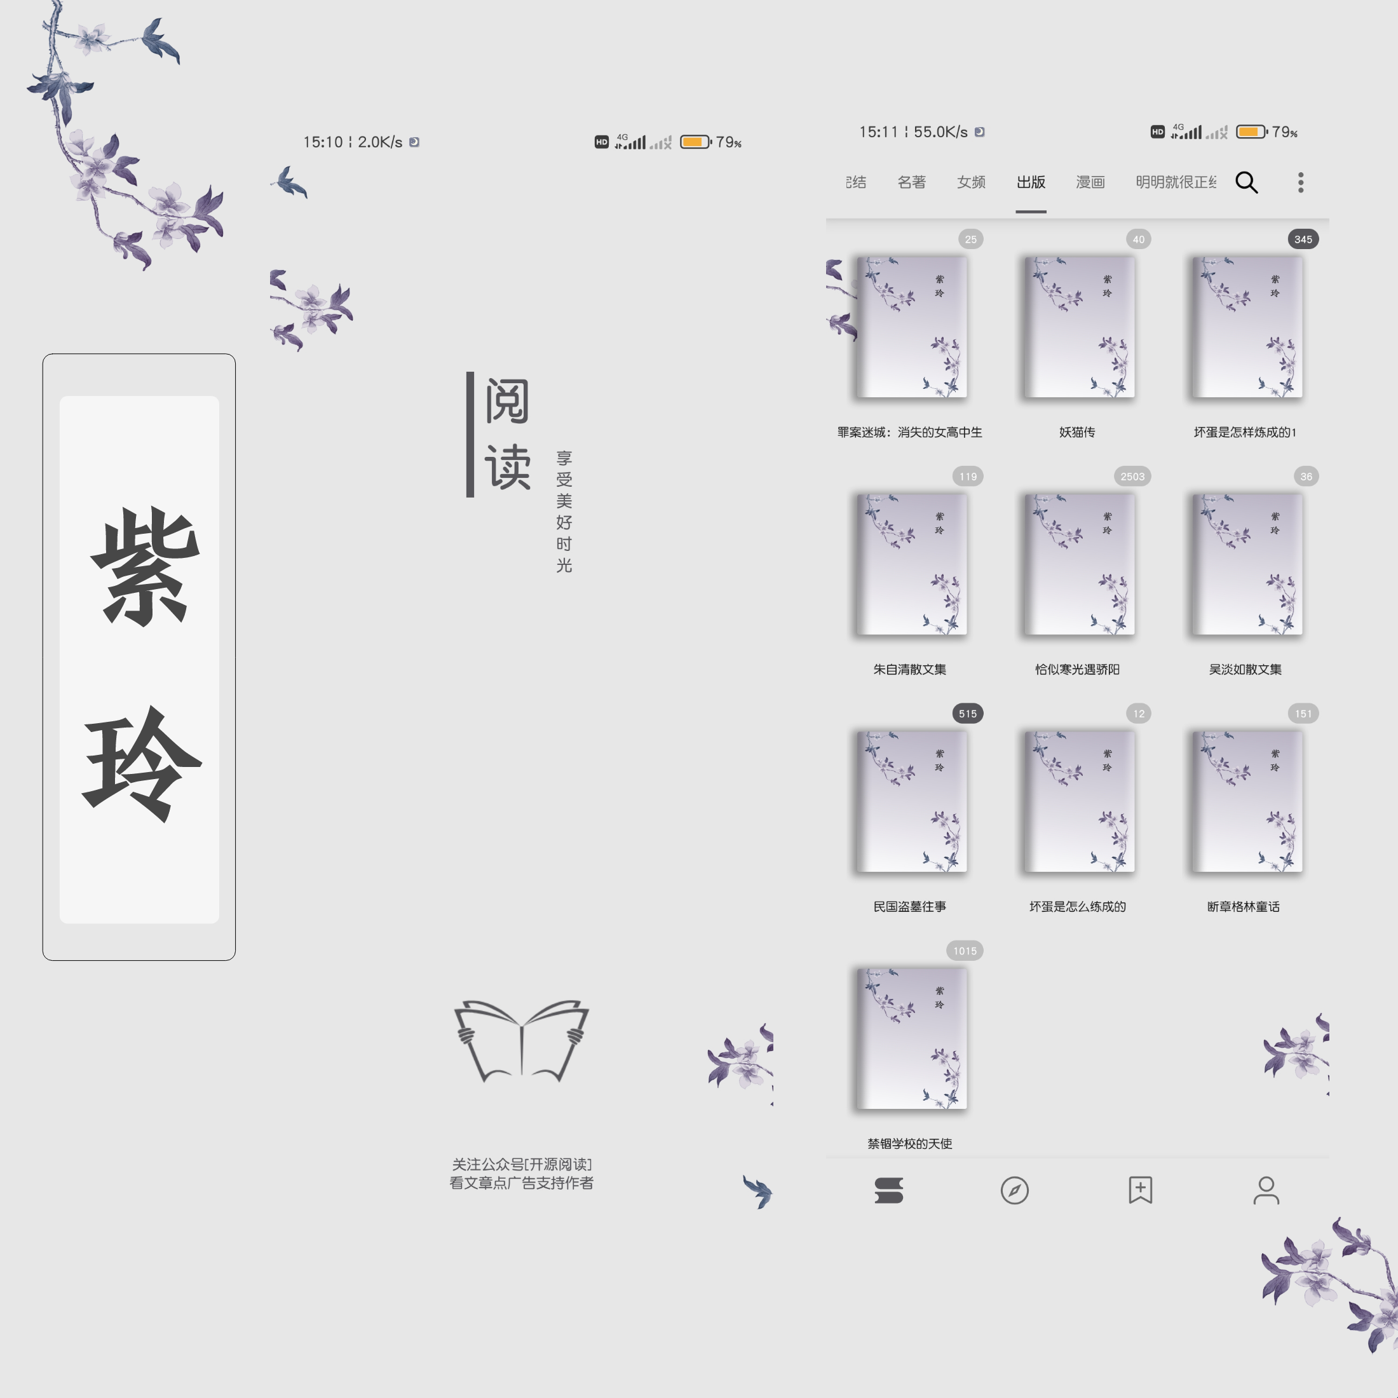Click the 2503 unread badge
This screenshot has width=1398, height=1398.
1132,476
